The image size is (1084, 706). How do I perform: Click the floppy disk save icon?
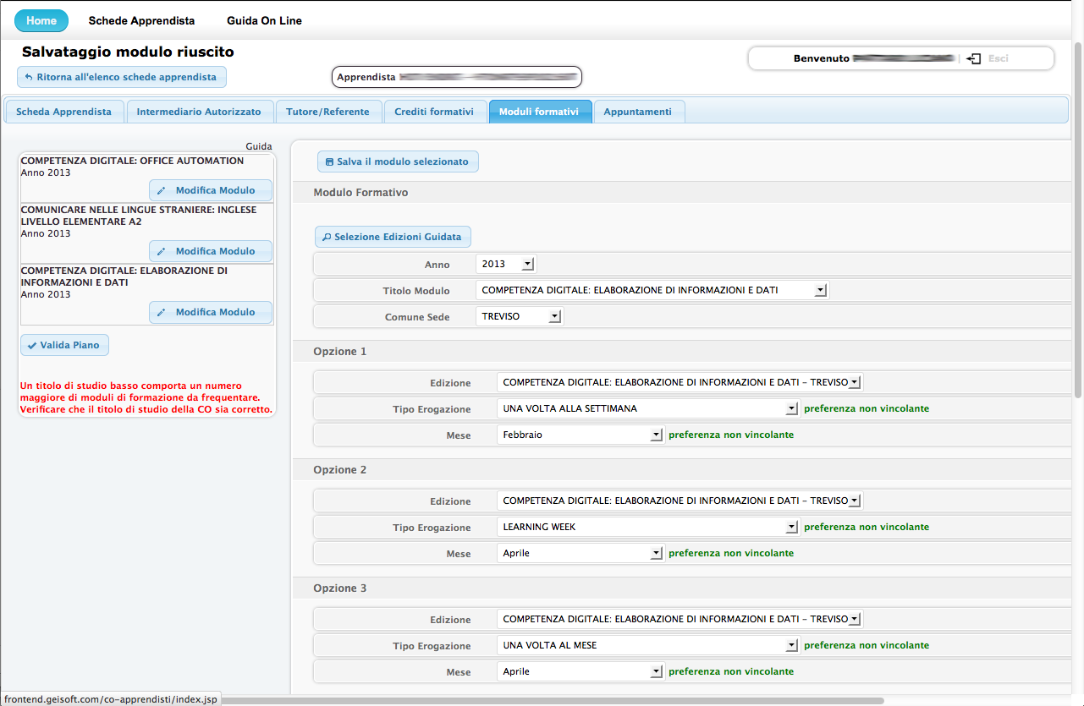click(x=329, y=161)
